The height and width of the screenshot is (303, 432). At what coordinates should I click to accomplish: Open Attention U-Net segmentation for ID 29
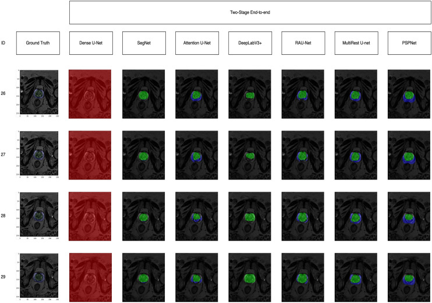pos(197,277)
